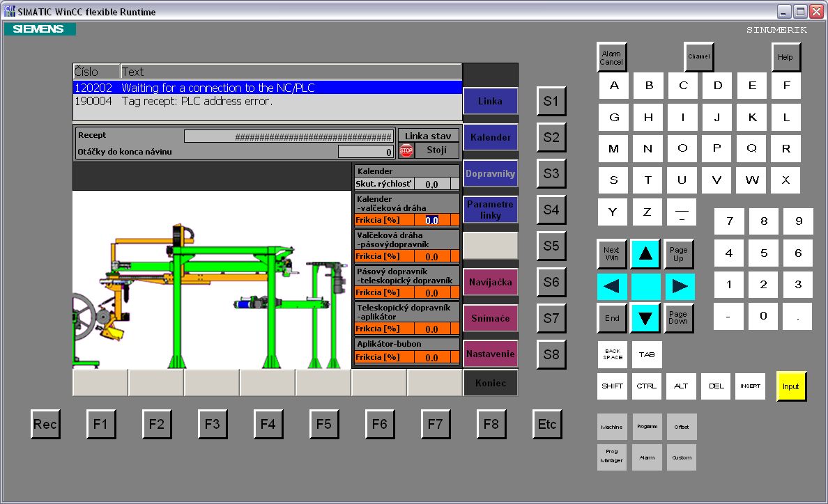Click the Etc key
This screenshot has height=504, width=828.
point(547,424)
